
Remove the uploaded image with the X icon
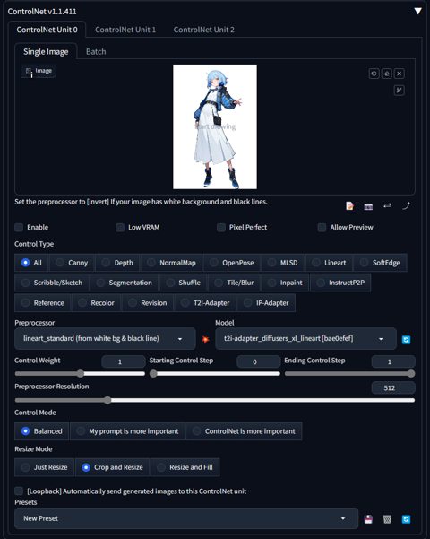(399, 74)
